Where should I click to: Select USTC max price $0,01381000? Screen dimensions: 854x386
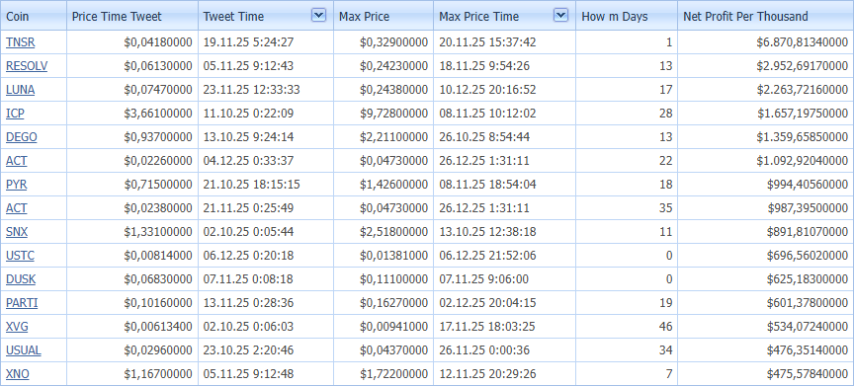coord(393,255)
